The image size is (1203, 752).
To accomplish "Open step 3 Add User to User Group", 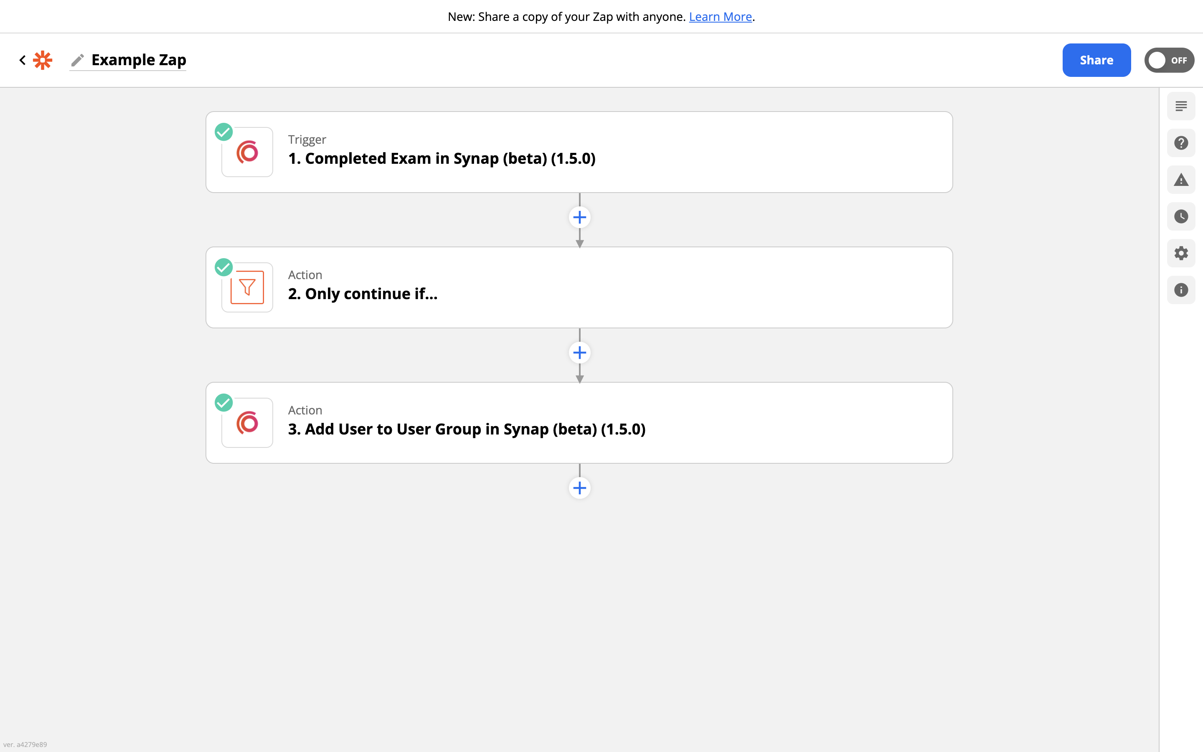I will click(x=579, y=423).
